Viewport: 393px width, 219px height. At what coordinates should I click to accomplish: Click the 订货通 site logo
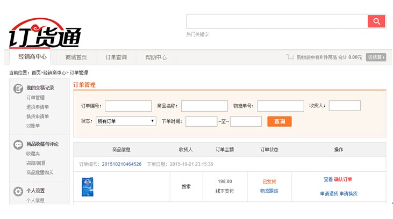click(x=45, y=34)
